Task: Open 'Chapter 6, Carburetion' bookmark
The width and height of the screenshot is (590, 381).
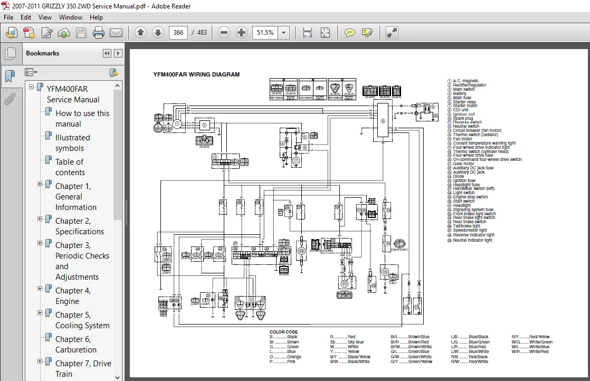Action: point(75,344)
